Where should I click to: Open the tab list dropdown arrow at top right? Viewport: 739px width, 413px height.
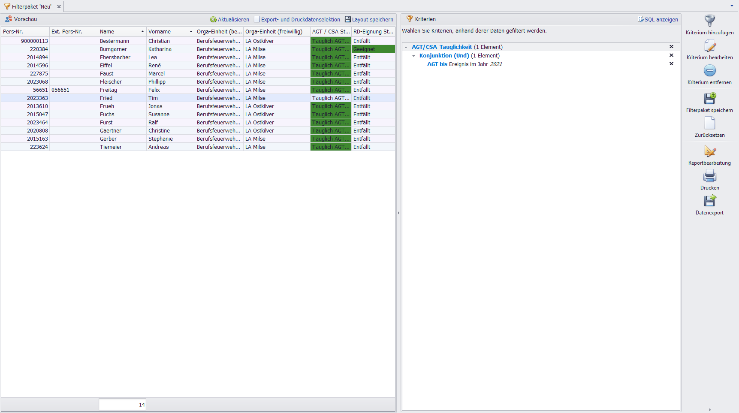pyautogui.click(x=732, y=6)
